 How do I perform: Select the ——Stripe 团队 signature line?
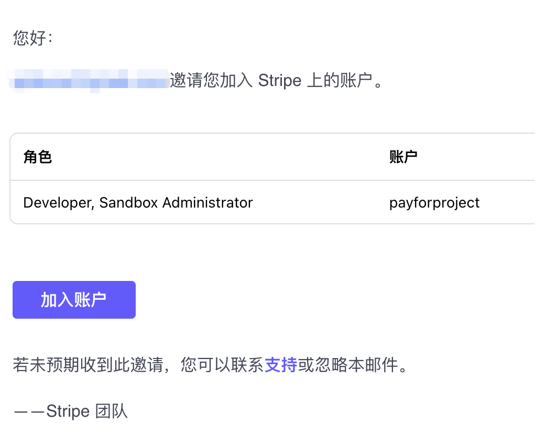(70, 411)
